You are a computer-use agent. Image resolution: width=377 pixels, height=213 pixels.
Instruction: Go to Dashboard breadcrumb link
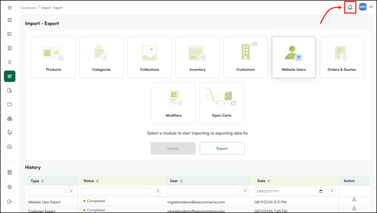tap(28, 8)
